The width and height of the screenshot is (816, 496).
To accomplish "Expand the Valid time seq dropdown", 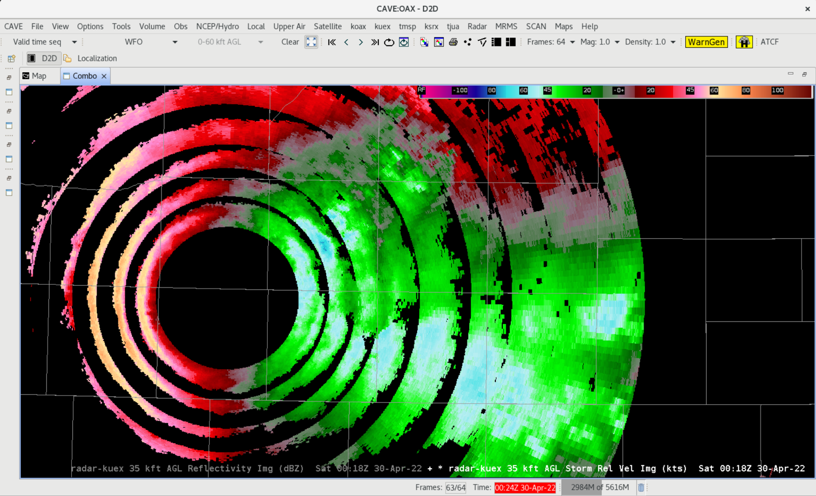I will click(x=74, y=42).
